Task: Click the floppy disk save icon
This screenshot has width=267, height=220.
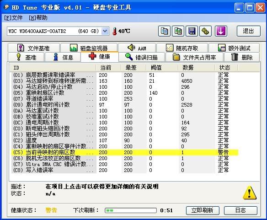Action: [x=192, y=31]
